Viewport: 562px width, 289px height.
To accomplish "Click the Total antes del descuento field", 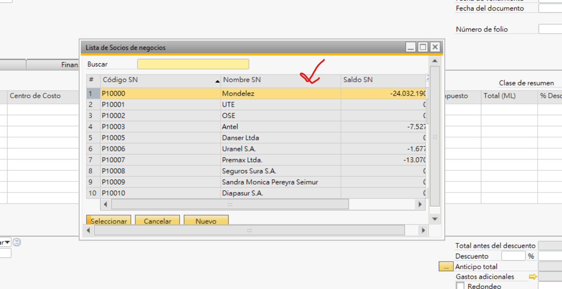I will (550, 246).
